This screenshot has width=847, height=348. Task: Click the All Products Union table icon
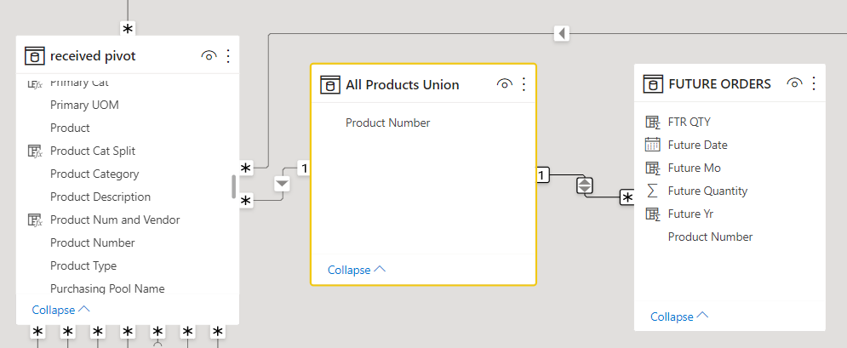(330, 85)
